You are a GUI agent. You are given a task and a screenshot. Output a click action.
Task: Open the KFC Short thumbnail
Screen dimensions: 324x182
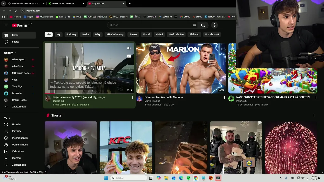coord(126,148)
